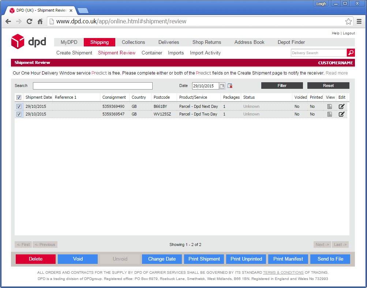Click the red Delete button

pos(35,259)
